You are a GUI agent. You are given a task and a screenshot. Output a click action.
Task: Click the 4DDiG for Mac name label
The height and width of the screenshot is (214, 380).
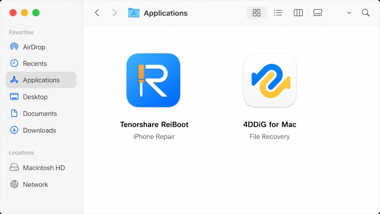(270, 124)
